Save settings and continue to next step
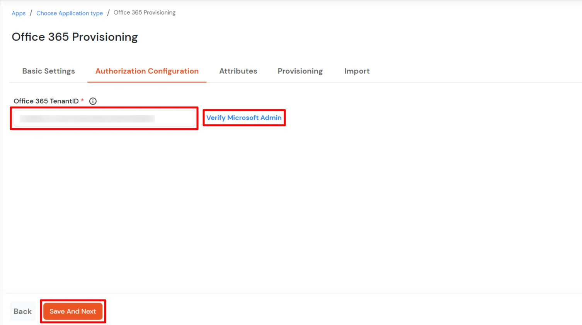Screen dimensions: 582x325 pyautogui.click(x=73, y=311)
